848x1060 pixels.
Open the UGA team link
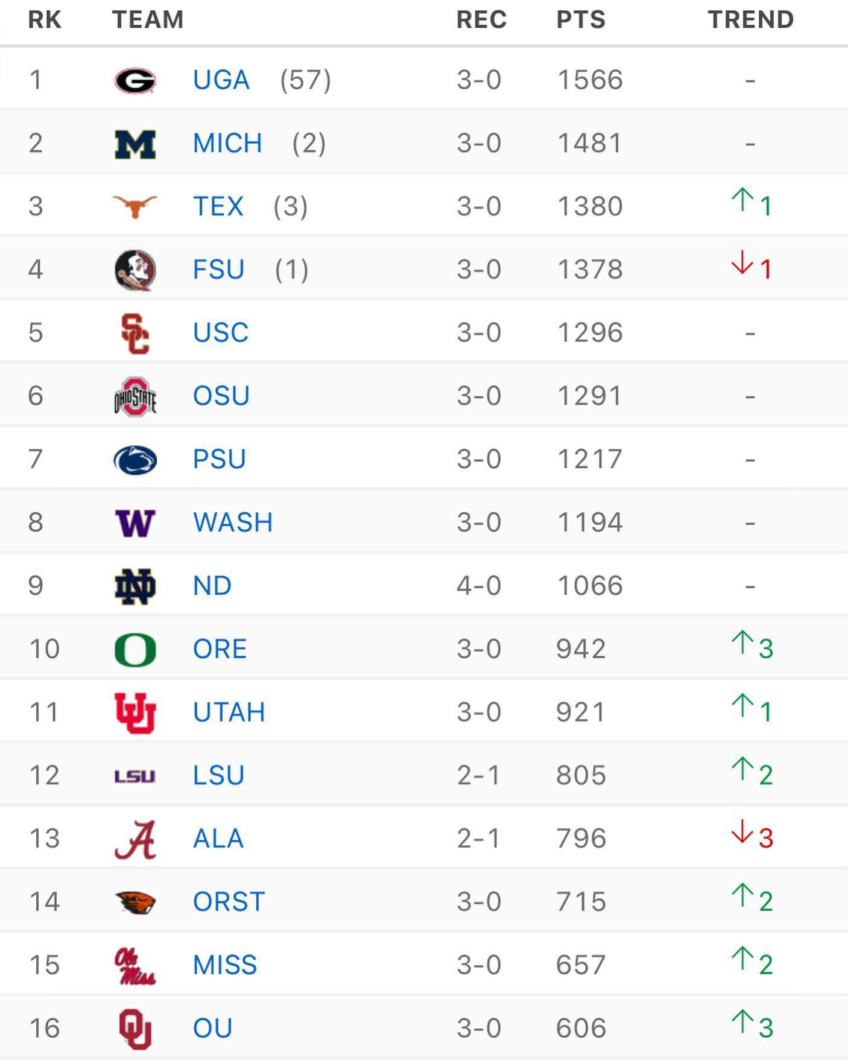[221, 80]
